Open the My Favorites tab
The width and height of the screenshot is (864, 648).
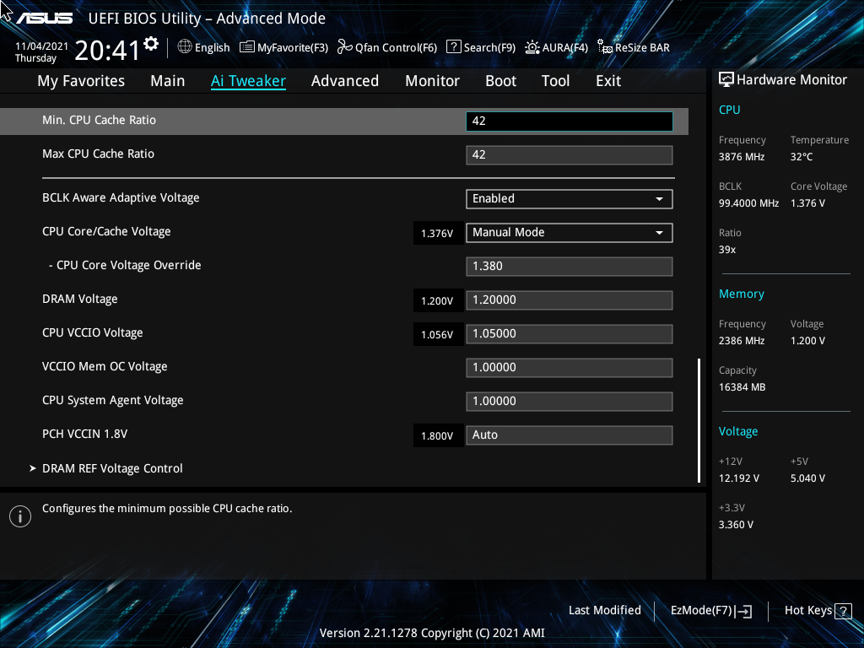81,81
